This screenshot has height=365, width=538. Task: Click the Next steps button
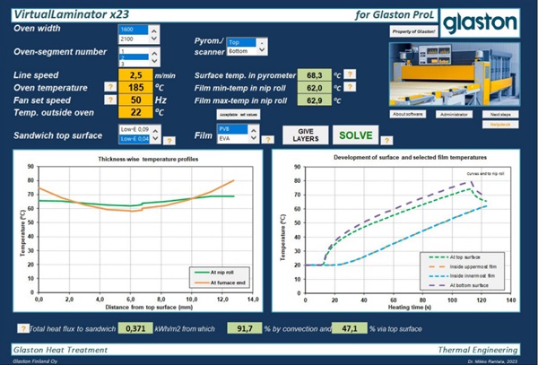click(500, 114)
